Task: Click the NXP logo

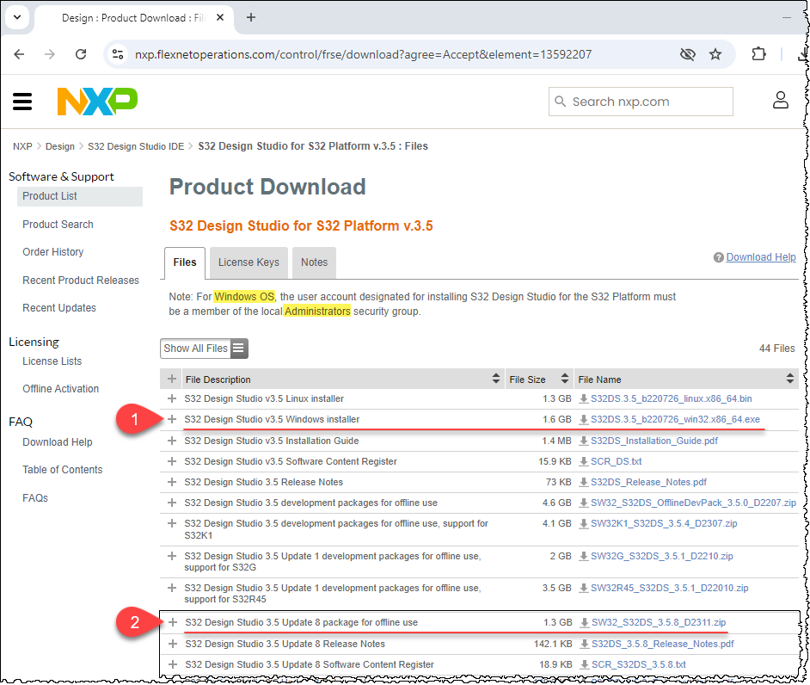Action: click(97, 102)
